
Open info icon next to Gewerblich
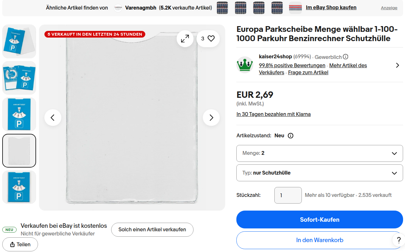point(345,57)
